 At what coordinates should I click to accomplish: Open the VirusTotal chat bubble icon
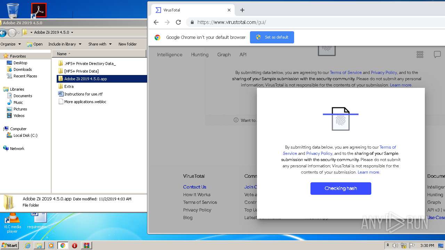click(437, 54)
